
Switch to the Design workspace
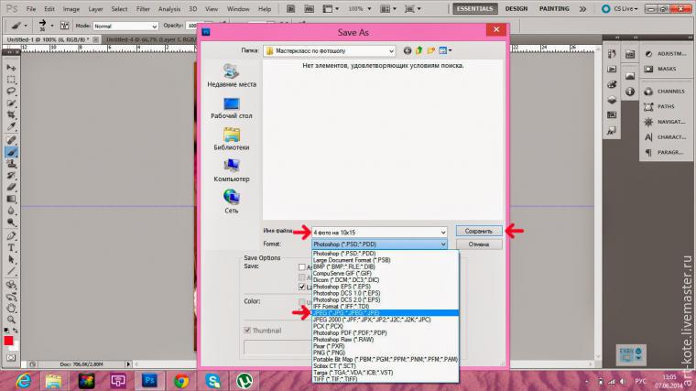coord(517,9)
